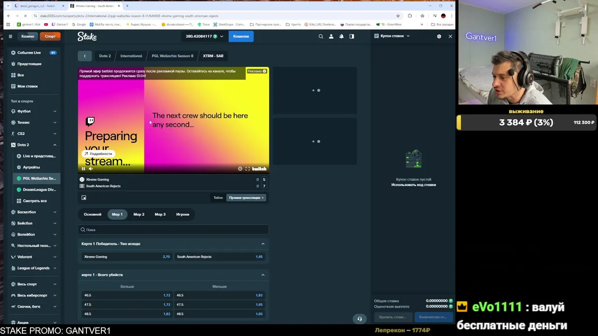
Task: Open the balance currency dropdown
Action: click(205, 36)
